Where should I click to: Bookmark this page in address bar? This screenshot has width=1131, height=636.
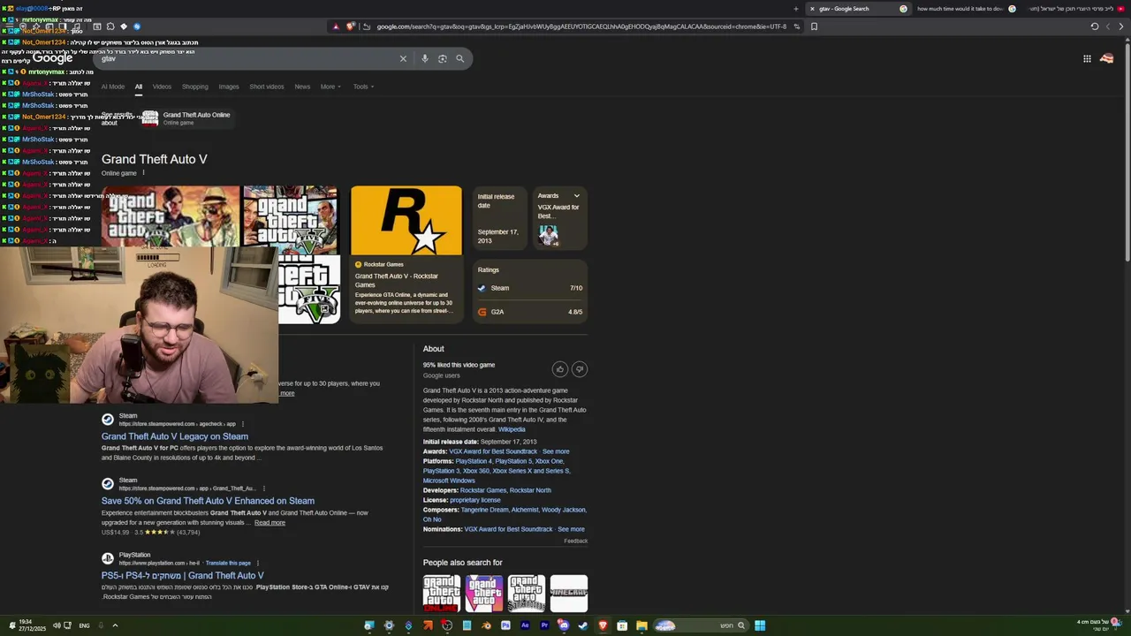814,26
